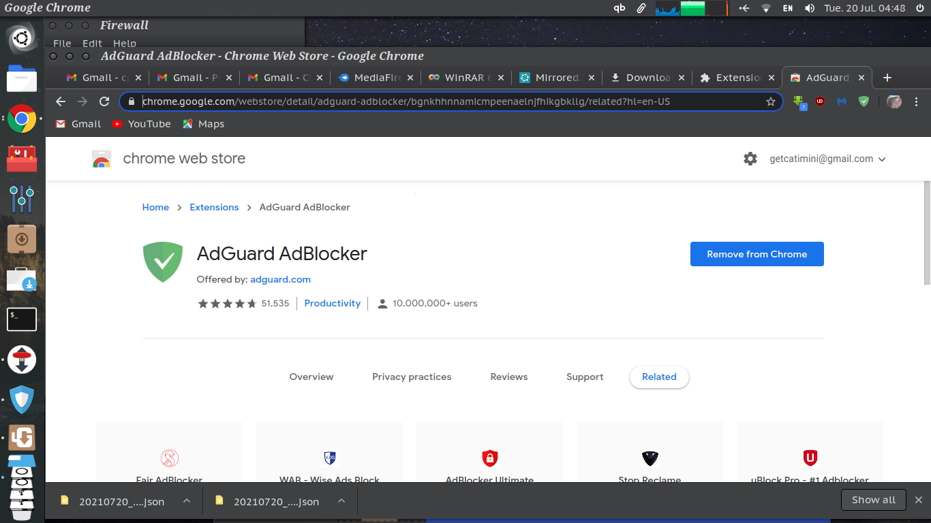Follow the Home breadcrumb link
The height and width of the screenshot is (523, 931).
pos(155,207)
